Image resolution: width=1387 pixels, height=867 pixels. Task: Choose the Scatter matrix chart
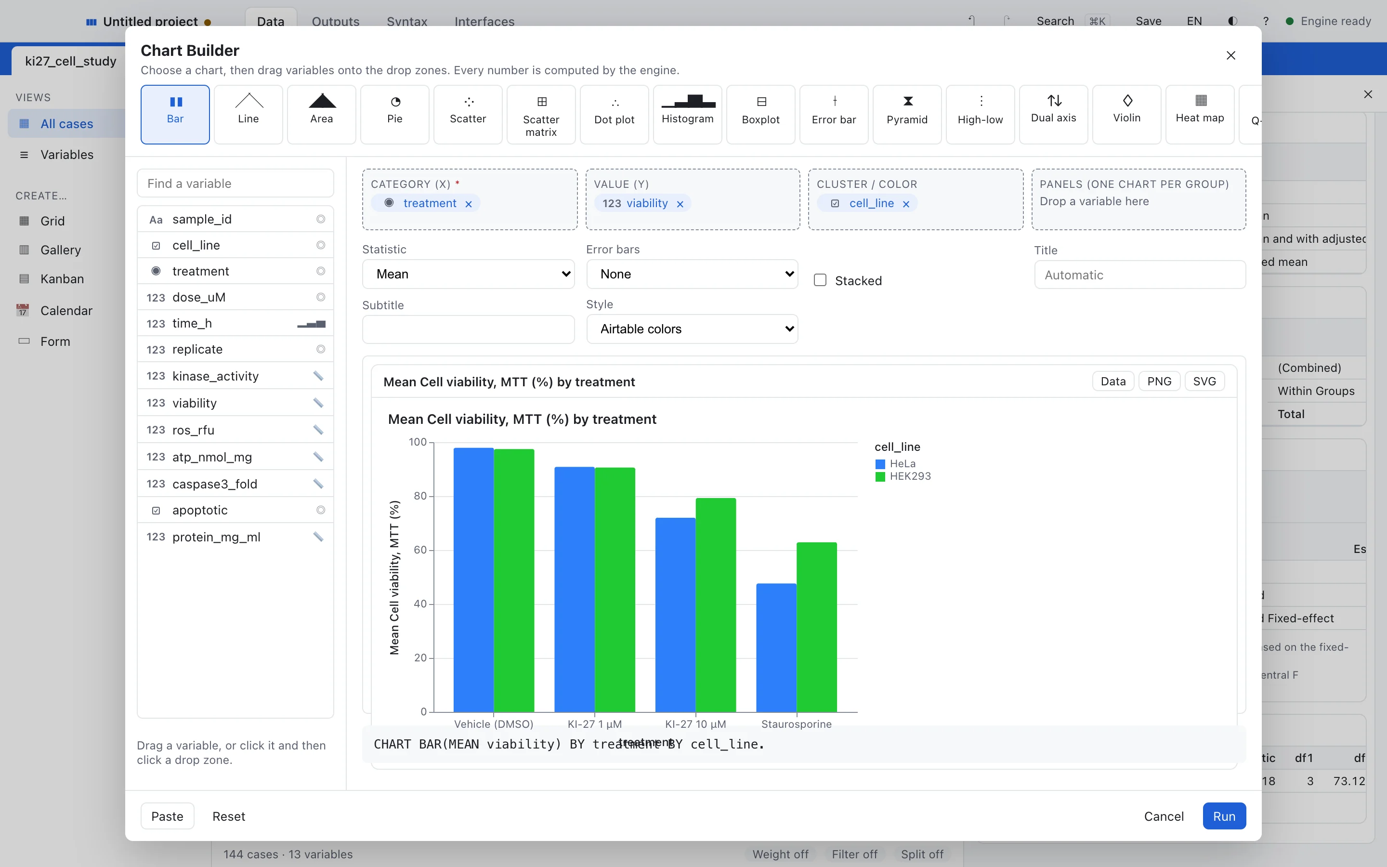click(541, 114)
